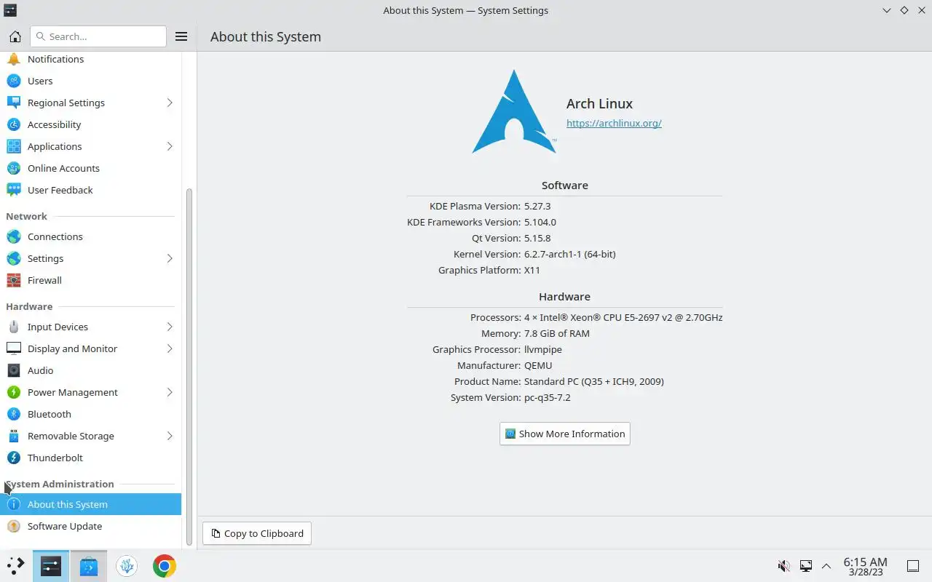932x582 pixels.
Task: Click the Online Accounts icon
Action: click(13, 168)
